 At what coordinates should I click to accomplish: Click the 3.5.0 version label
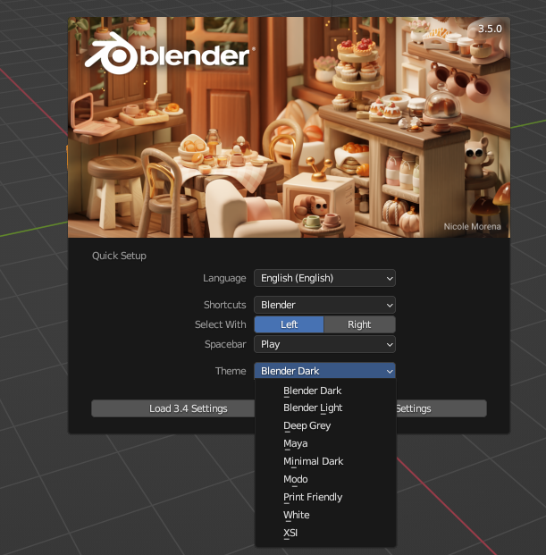pos(490,29)
